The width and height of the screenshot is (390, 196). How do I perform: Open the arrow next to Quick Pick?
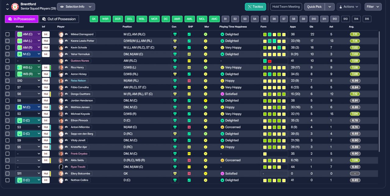click(x=330, y=7)
